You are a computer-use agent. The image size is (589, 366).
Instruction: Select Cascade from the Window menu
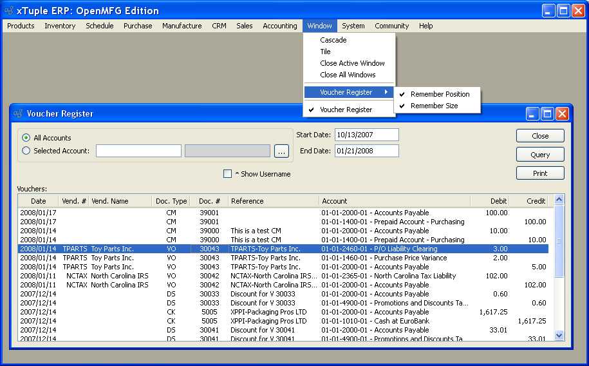[333, 40]
